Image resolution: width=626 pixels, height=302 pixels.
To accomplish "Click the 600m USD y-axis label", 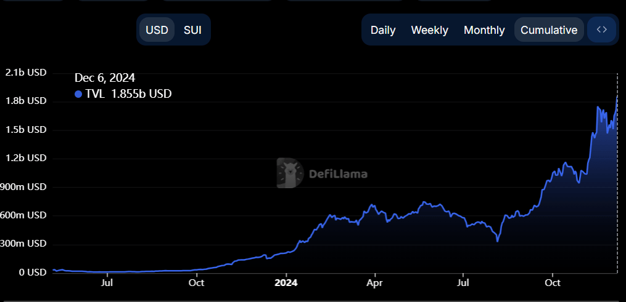I will pyautogui.click(x=25, y=215).
